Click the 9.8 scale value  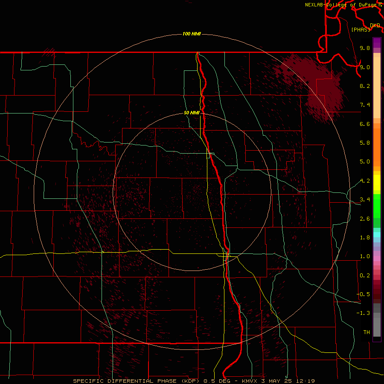tap(365, 48)
